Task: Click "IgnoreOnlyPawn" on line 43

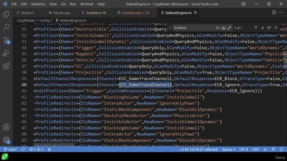Action: click(177, 103)
